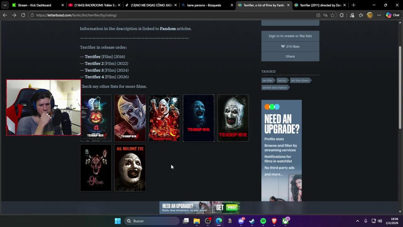The image size is (403, 227).
Task: Open the favorites list icon
Action: click(x=361, y=15)
